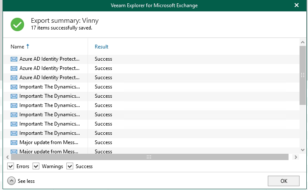Screen dimensions: 308x190
Task: Close the Veeam Explorer dialog
Action: [x=297, y=5]
